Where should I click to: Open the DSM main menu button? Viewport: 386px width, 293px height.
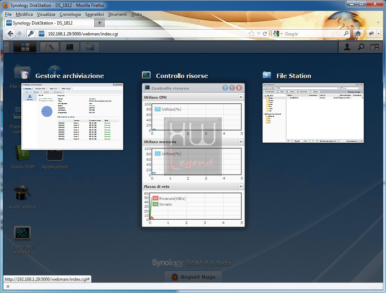click(25, 47)
